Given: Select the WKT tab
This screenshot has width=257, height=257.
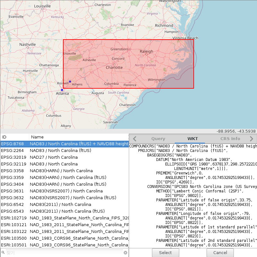Looking at the screenshot, I should coord(193,139).
